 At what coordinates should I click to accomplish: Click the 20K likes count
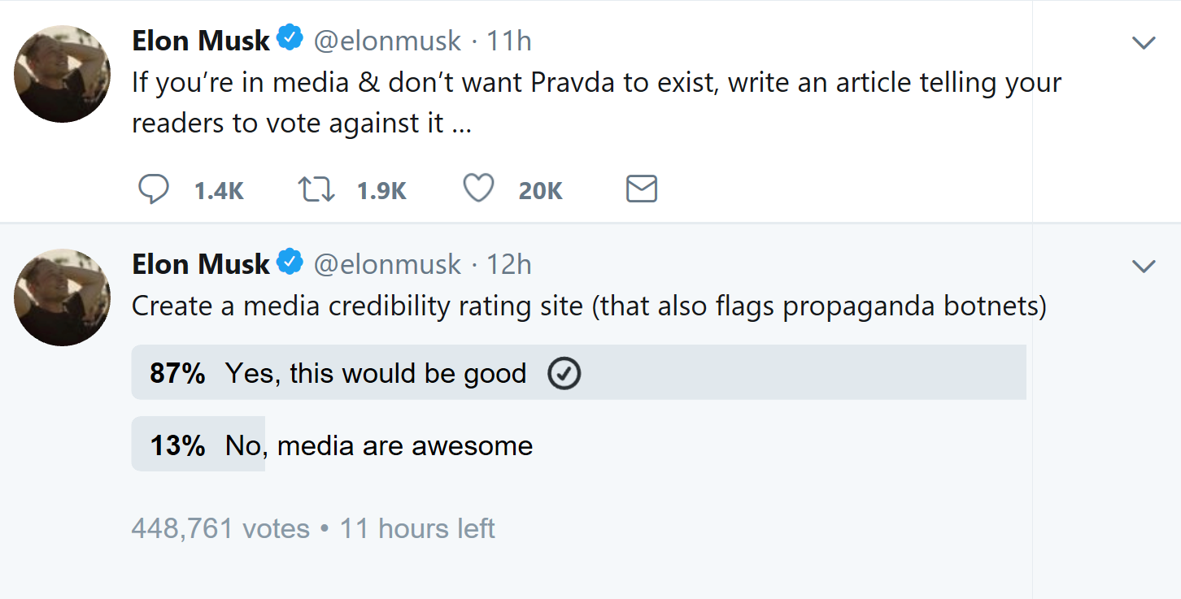[540, 190]
